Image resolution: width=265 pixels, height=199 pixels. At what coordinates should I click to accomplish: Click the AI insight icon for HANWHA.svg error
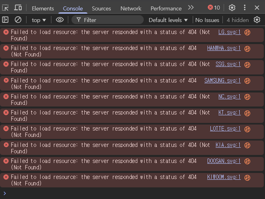pos(247,49)
